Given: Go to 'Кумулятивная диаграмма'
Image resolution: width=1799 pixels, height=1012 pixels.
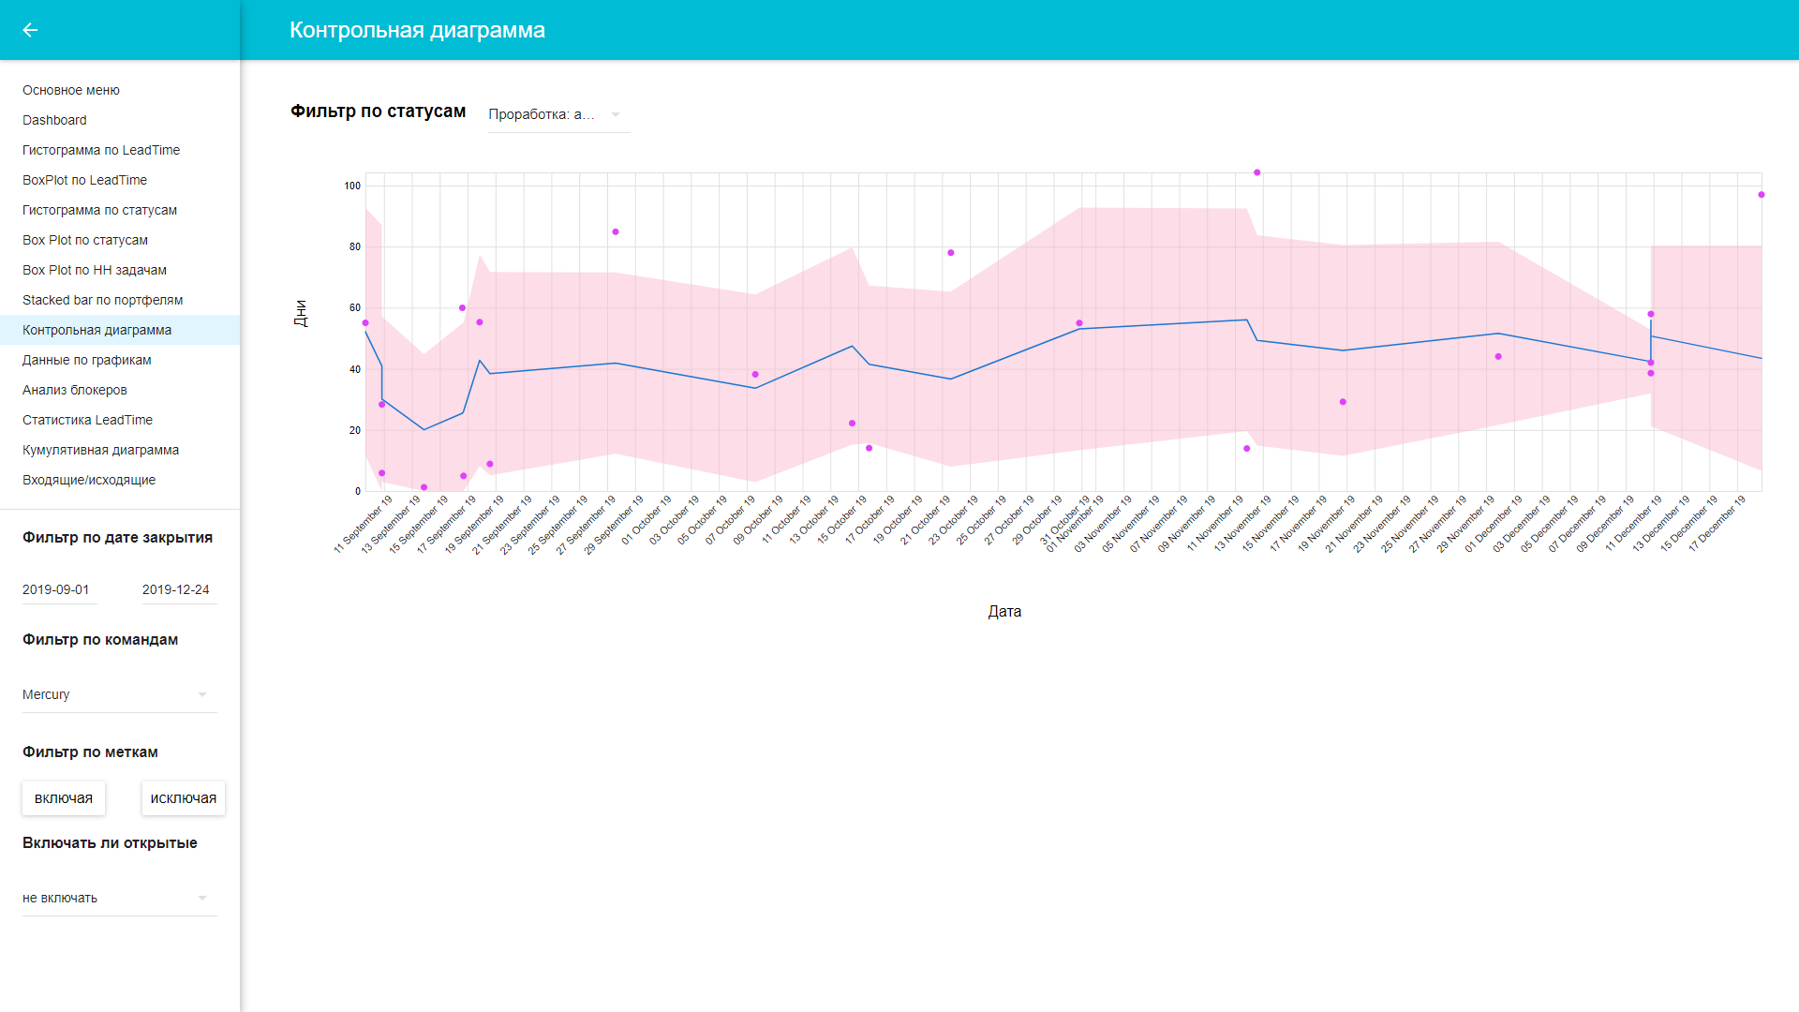Looking at the screenshot, I should pyautogui.click(x=100, y=450).
